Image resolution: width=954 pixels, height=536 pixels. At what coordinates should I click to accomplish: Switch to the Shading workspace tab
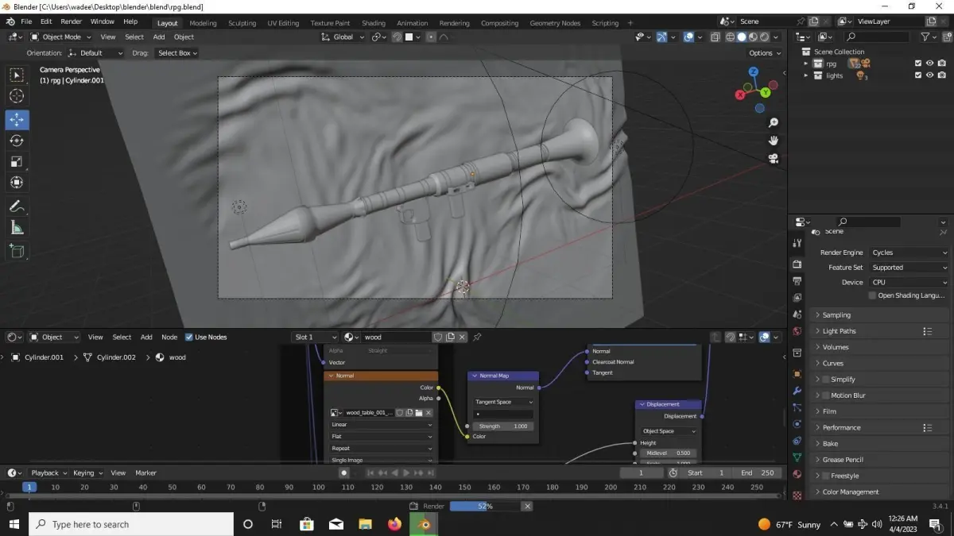(x=374, y=23)
